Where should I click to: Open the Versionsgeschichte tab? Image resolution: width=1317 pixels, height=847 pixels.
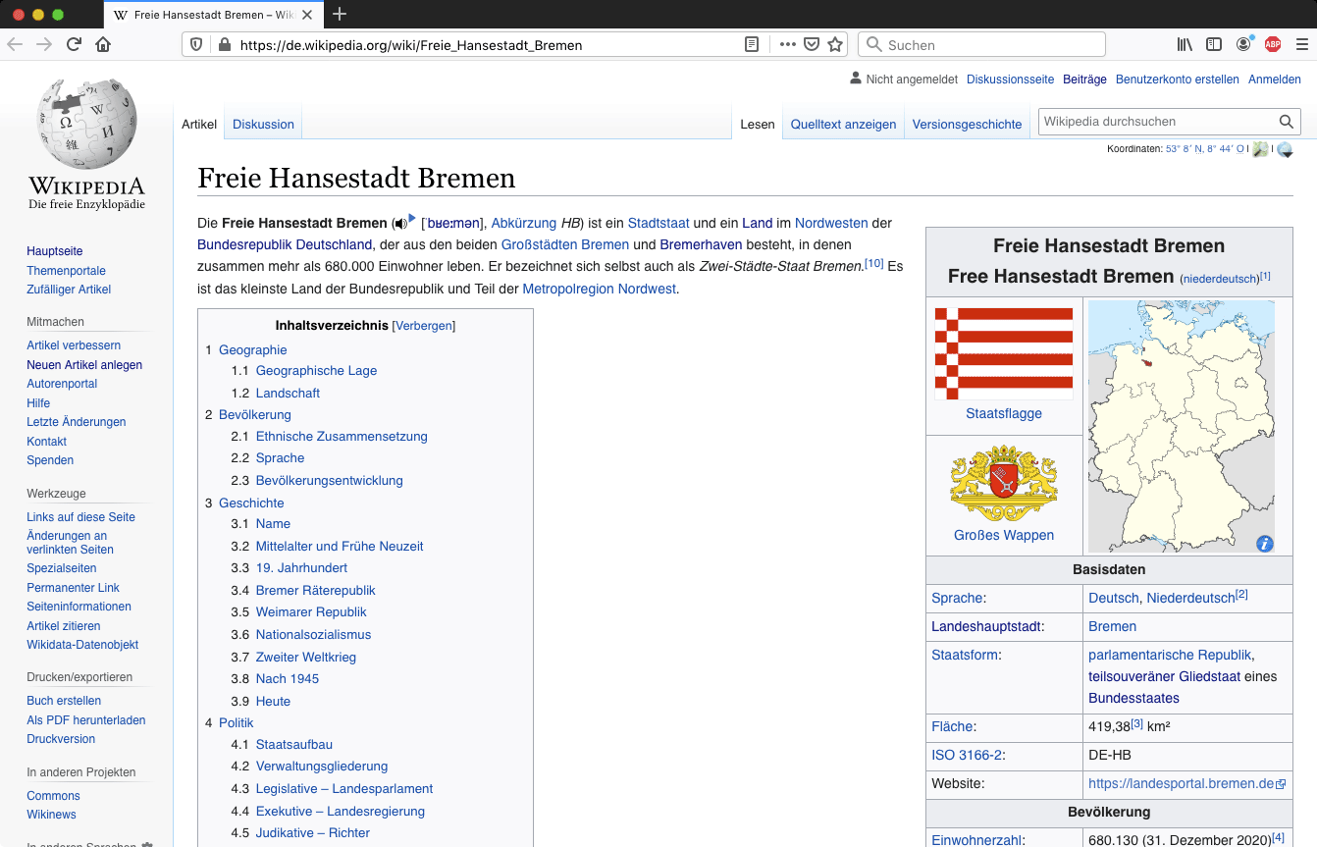point(967,125)
